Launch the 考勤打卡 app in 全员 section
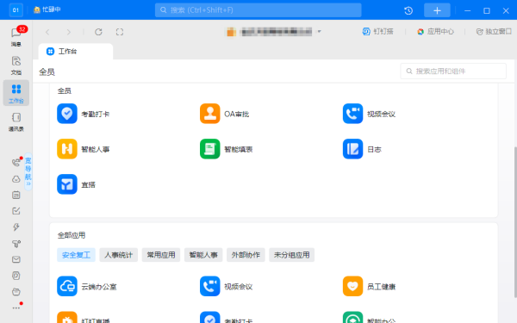This screenshot has height=323, width=517. coord(67,114)
